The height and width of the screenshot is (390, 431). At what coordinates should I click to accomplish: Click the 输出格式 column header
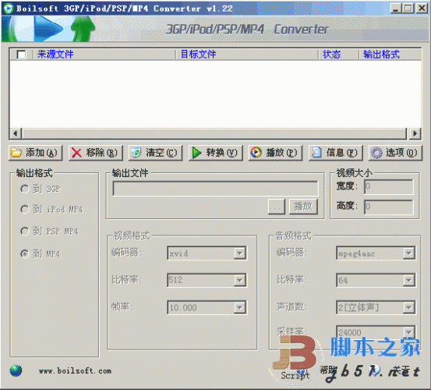click(x=390, y=55)
